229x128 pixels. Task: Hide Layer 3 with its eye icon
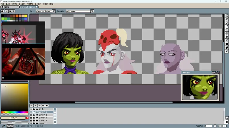tap(31, 121)
